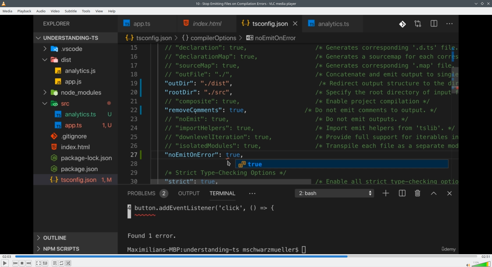This screenshot has height=267, width=492.
Task: Click the Play button in VLC controls
Action: 5,263
